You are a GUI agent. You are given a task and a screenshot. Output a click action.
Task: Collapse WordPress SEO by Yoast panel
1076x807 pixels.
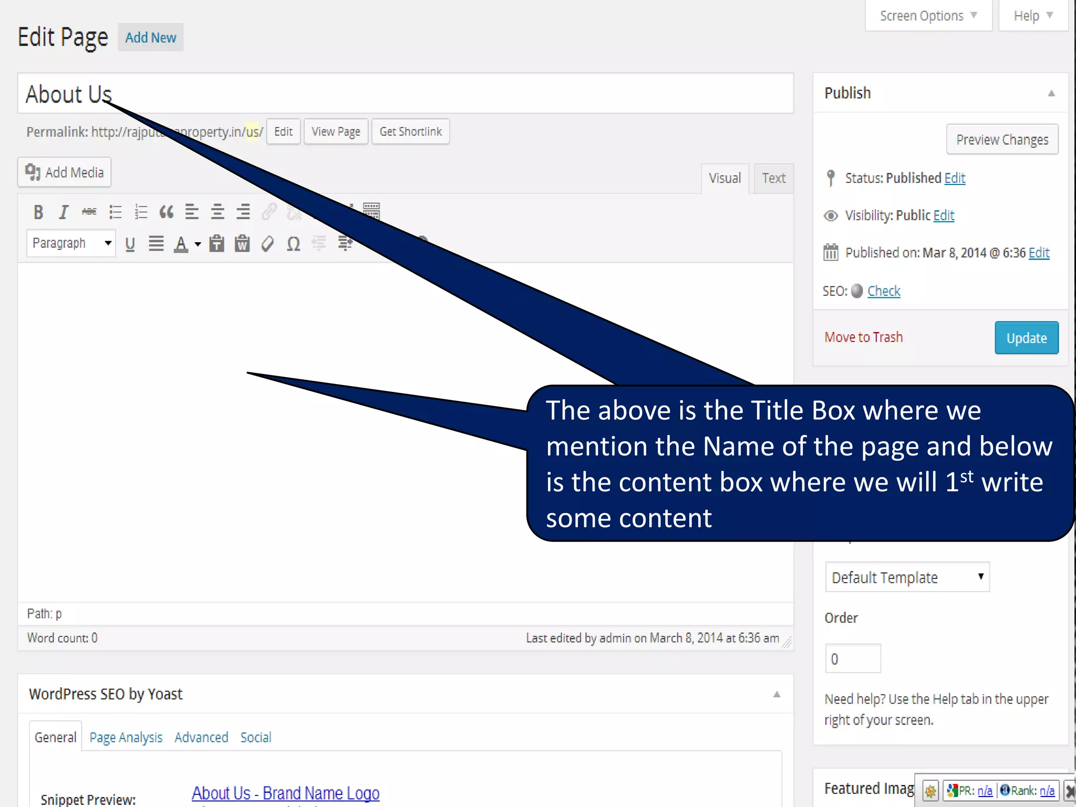[x=777, y=695]
